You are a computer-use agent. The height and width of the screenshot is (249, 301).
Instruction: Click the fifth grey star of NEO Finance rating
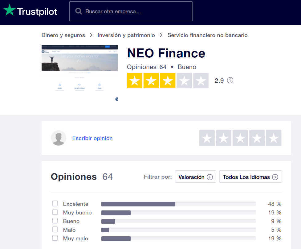pyautogui.click(x=201, y=81)
